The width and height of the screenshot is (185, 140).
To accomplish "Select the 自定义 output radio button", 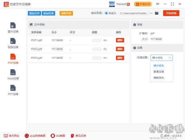I will point(107,13).
